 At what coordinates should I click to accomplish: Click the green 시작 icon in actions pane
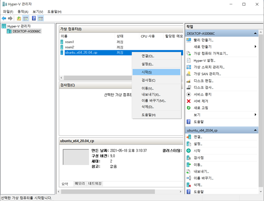[189, 151]
